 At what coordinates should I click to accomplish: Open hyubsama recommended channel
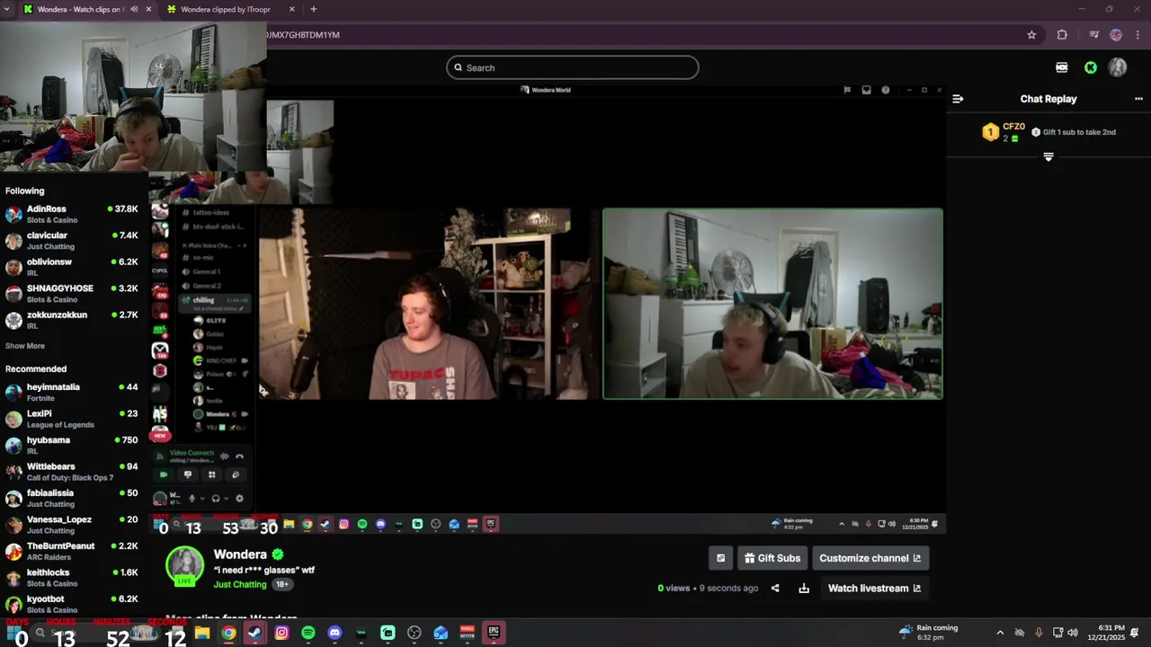[x=72, y=446]
